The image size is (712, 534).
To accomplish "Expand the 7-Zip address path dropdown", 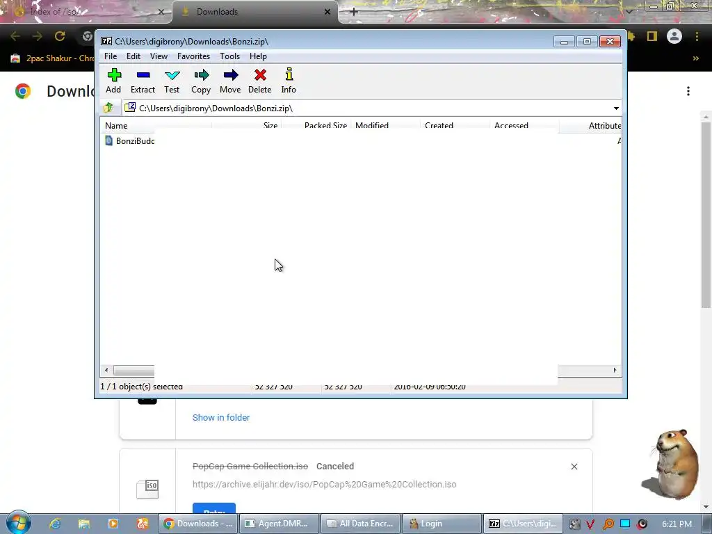I will pos(616,108).
